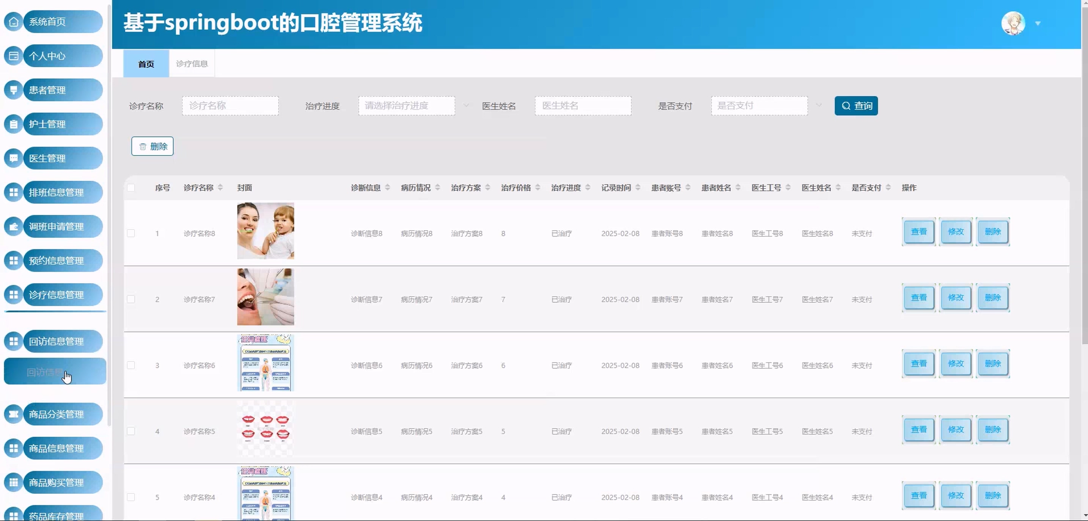Open the 治疗进度 dropdown
The height and width of the screenshot is (521, 1088).
(407, 105)
